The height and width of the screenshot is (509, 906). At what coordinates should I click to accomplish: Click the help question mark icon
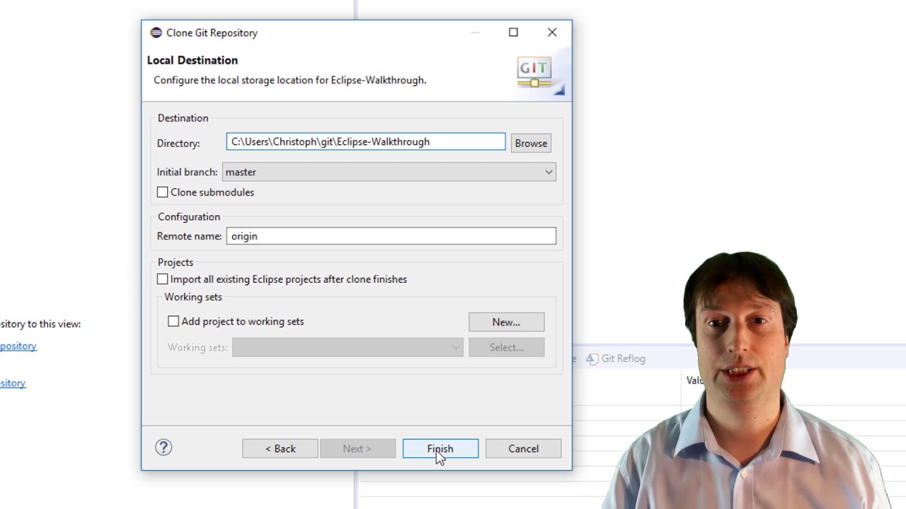pyautogui.click(x=164, y=447)
